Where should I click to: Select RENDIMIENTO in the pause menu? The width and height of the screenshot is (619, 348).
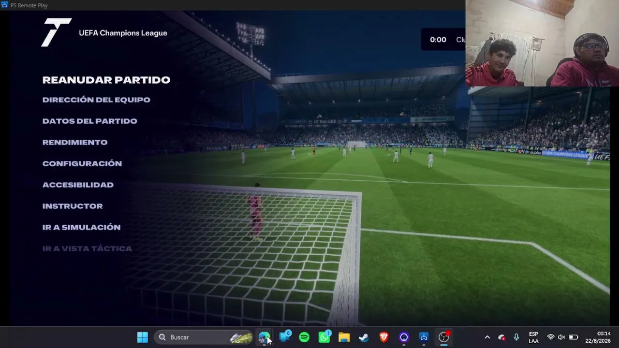click(x=75, y=142)
